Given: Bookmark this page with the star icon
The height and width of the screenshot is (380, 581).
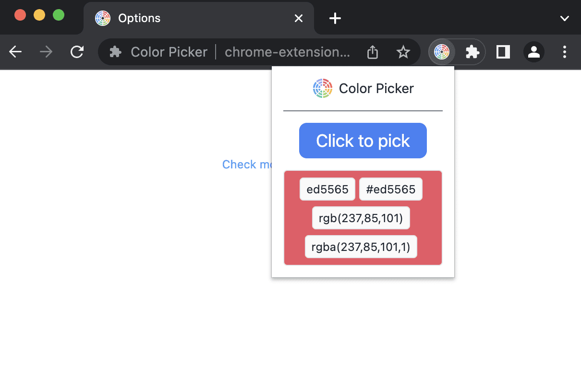Looking at the screenshot, I should coord(403,52).
